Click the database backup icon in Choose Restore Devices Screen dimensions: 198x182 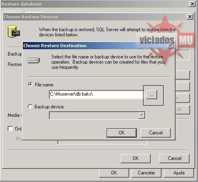pos(14,32)
